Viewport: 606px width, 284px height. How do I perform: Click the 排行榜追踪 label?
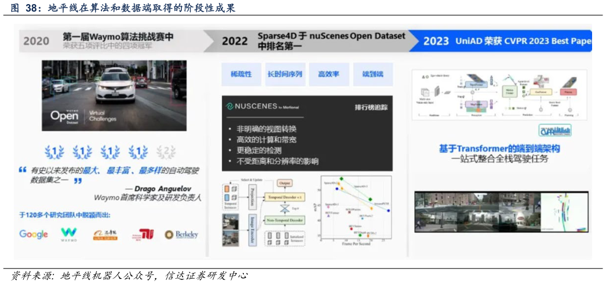pos(371,107)
